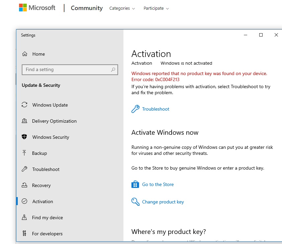The width and height of the screenshot is (282, 244).
Task: Open For developers settings
Action: (47, 234)
